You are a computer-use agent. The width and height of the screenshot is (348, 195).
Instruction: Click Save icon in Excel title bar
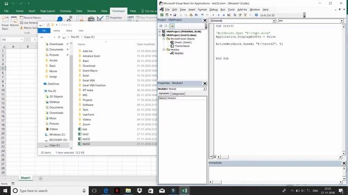point(6,4)
